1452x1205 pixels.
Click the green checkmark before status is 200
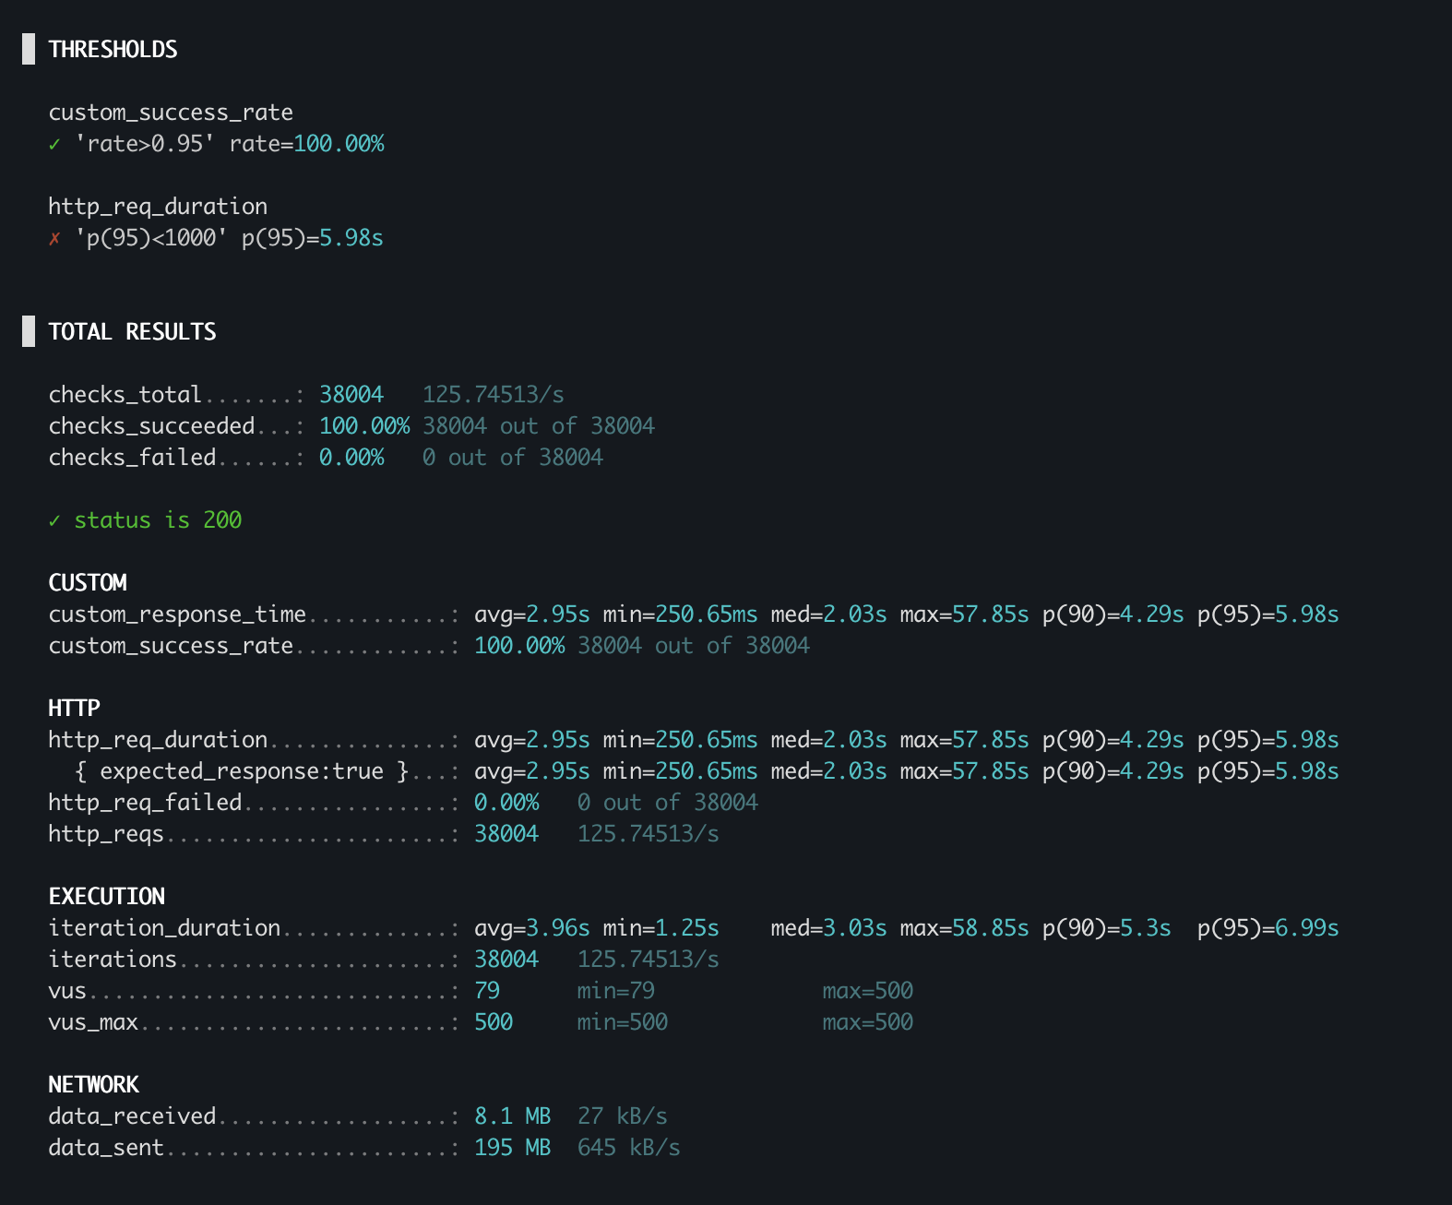pos(54,520)
